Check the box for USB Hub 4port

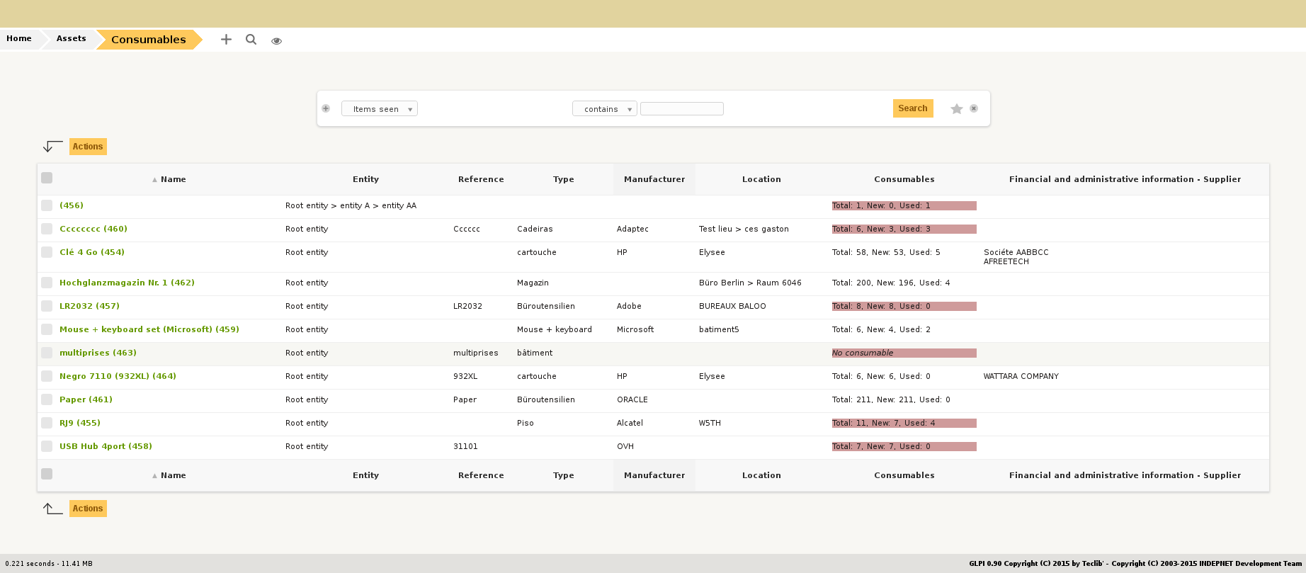click(47, 446)
